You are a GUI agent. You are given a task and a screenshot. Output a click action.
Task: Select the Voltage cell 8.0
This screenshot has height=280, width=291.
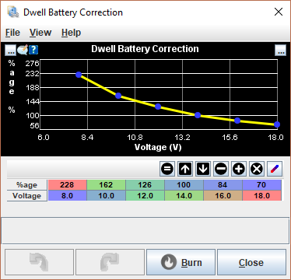click(x=67, y=195)
